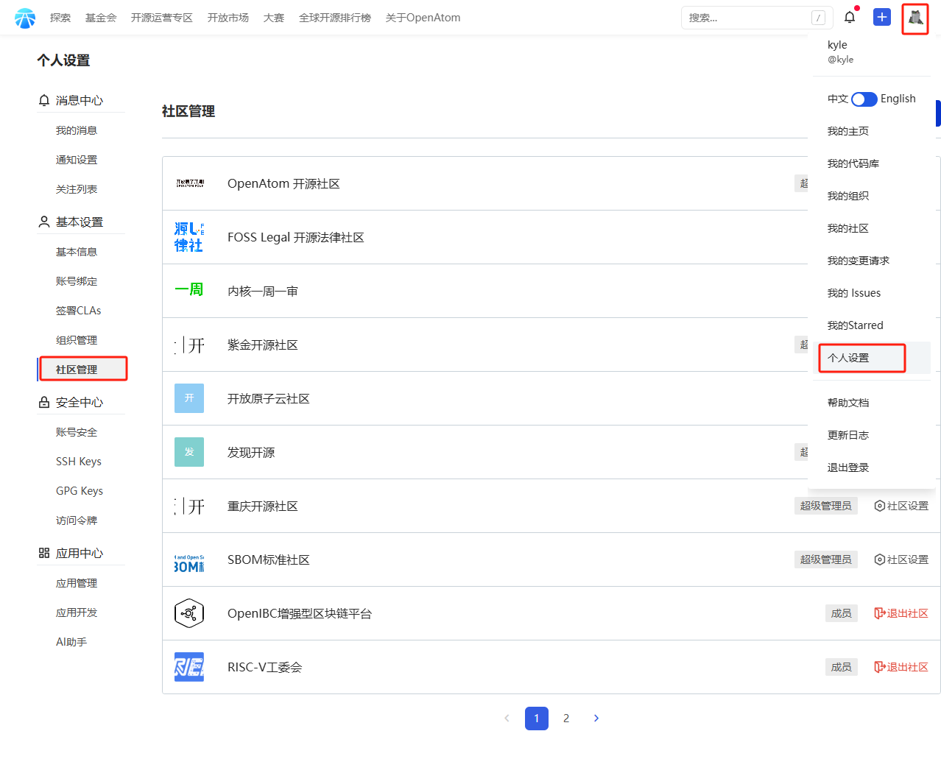
Task: Click the SBOM标准社区 logo
Action: [x=189, y=563]
